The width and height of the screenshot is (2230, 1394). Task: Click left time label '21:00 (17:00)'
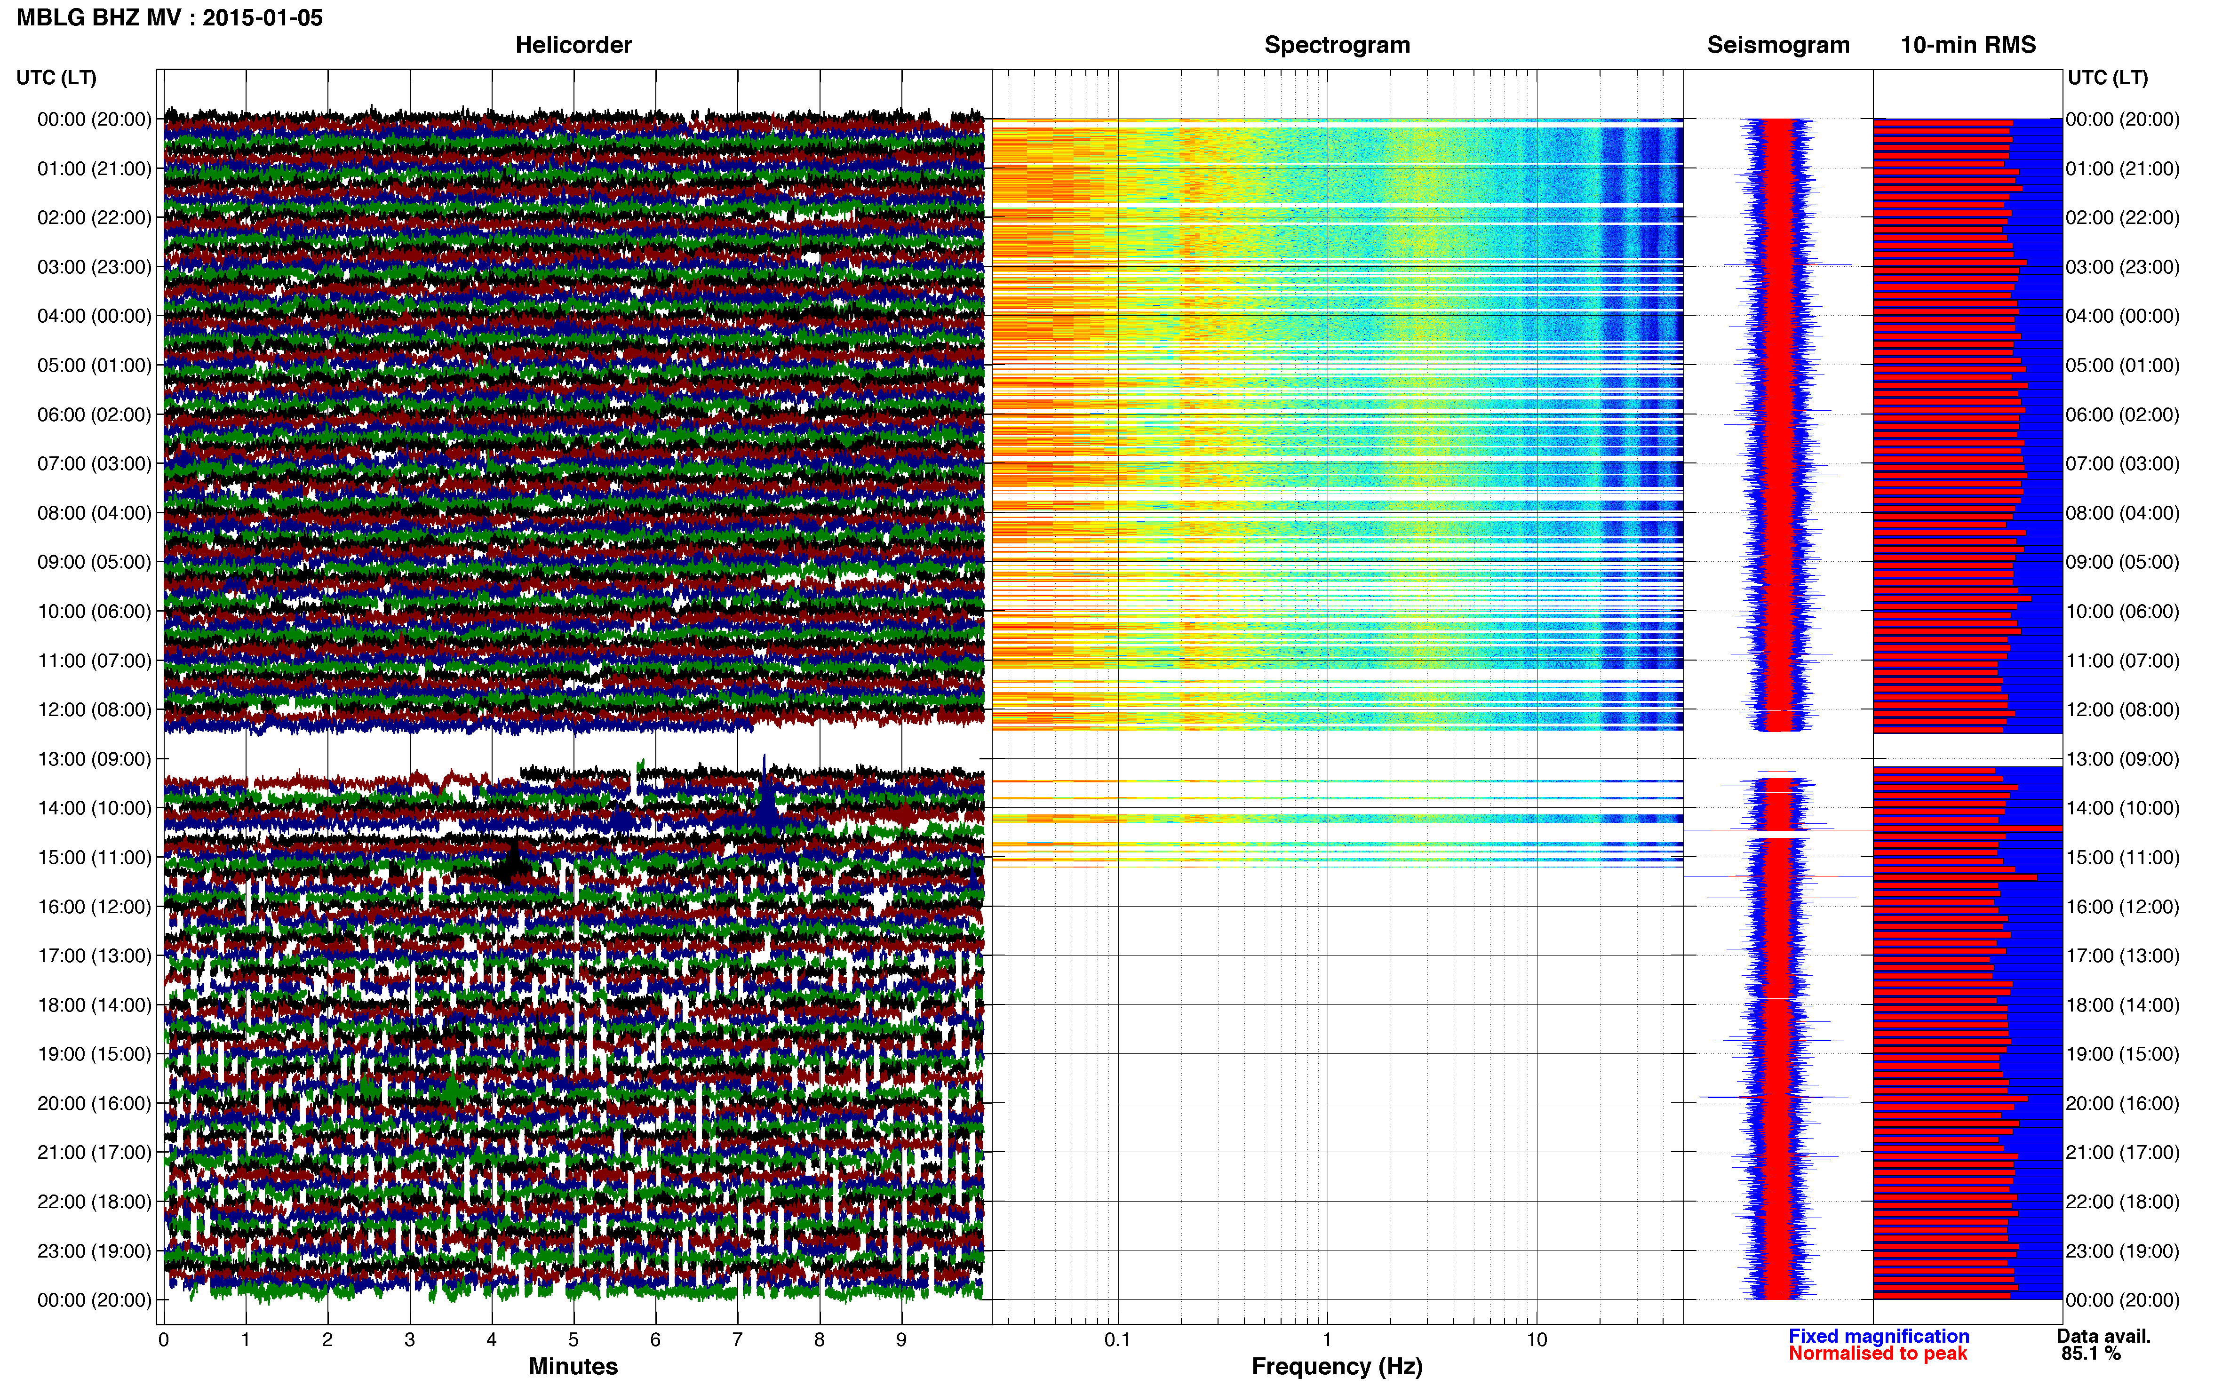coord(94,1153)
